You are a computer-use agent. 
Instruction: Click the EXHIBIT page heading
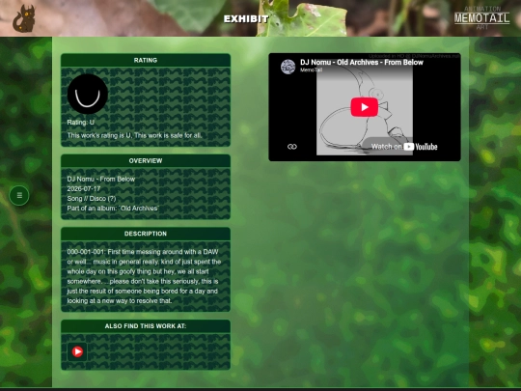[x=246, y=19]
